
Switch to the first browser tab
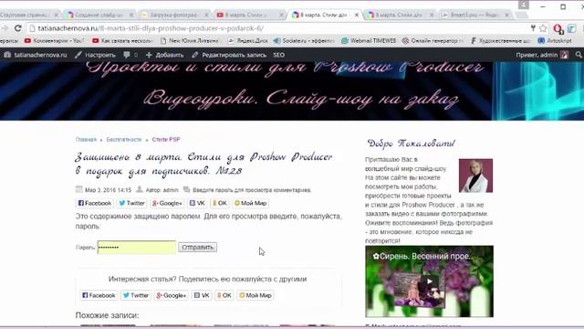pyautogui.click(x=28, y=15)
